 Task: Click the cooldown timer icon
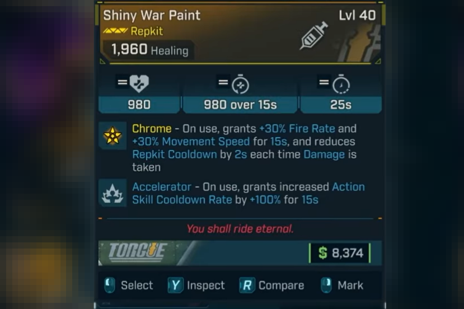coord(341,84)
